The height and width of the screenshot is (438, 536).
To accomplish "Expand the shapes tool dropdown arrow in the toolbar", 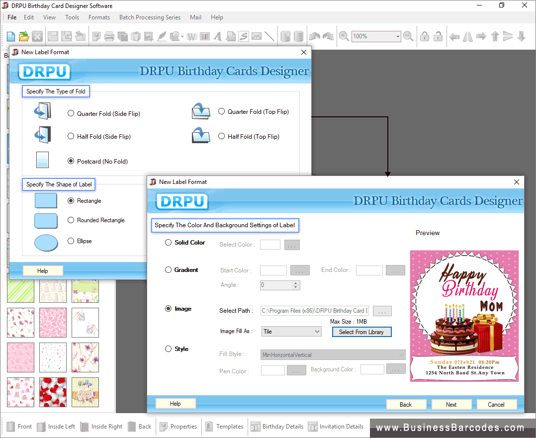I will (182, 37).
